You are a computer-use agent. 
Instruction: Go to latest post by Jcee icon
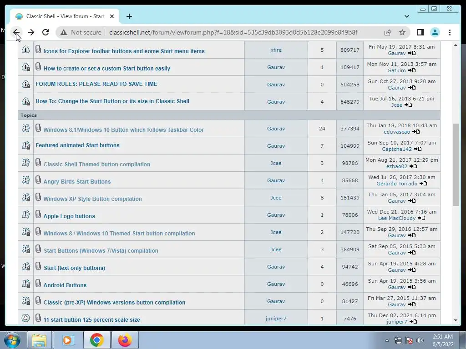(x=408, y=105)
